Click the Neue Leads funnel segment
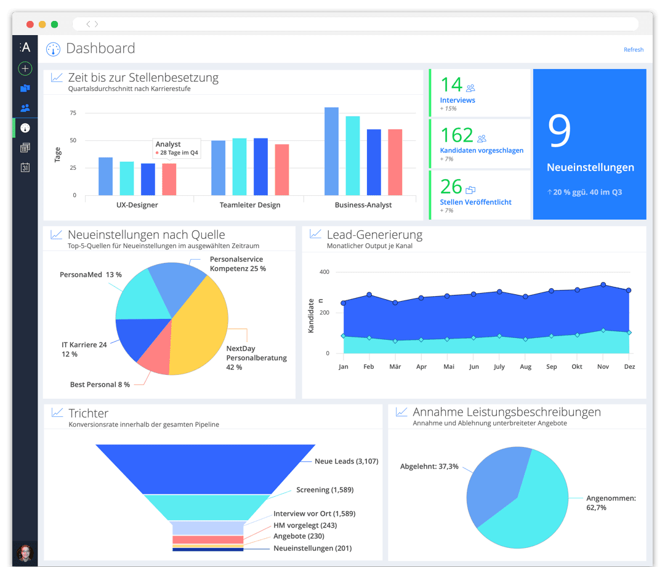Image resolution: width=665 pixels, height=567 pixels. 205,468
